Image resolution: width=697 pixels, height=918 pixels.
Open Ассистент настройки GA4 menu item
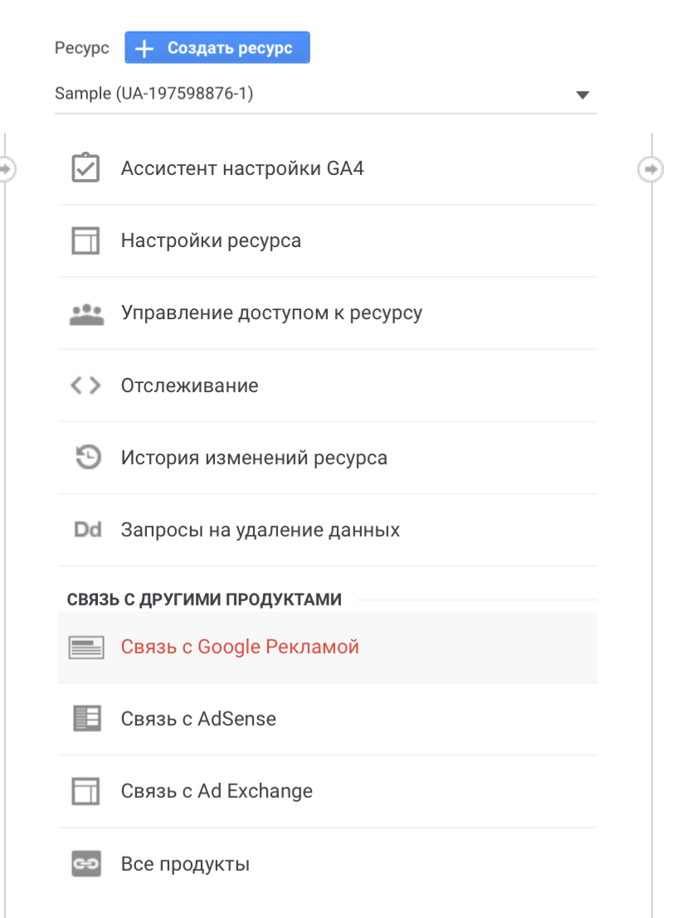(x=242, y=169)
